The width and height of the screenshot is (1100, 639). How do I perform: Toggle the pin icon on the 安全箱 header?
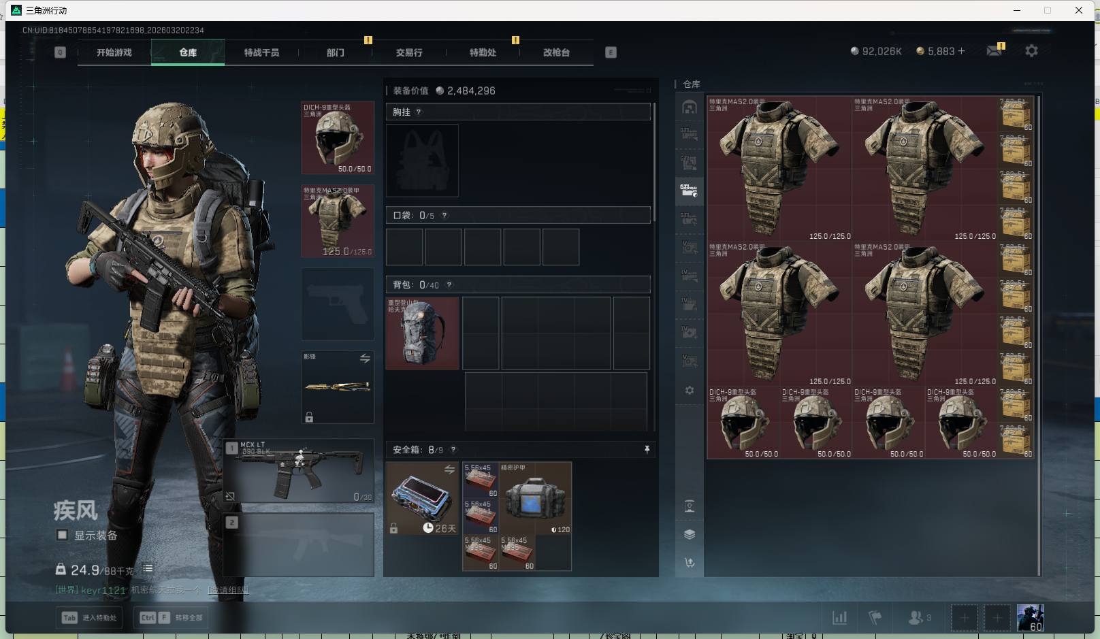[x=647, y=450]
